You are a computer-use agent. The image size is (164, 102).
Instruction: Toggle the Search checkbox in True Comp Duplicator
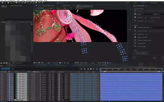point(135,14)
